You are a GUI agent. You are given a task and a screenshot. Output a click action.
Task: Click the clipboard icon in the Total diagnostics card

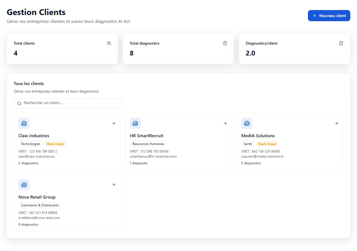point(225,43)
